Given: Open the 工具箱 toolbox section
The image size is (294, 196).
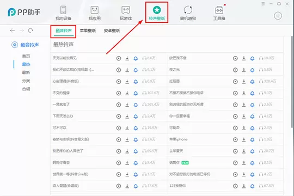Looking at the screenshot, I should [219, 13].
